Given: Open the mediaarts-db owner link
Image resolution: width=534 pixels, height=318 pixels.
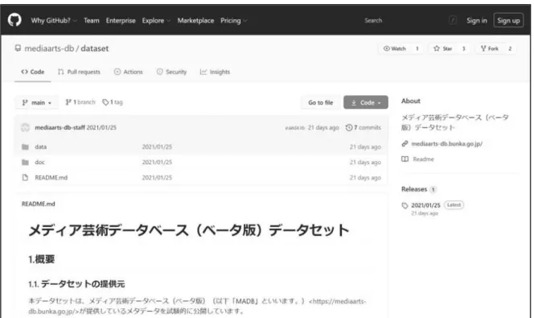Looking at the screenshot, I should click(49, 48).
